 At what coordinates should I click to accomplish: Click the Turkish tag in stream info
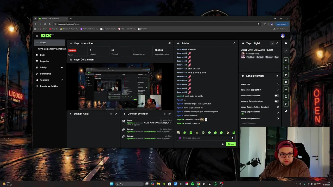coord(250,57)
